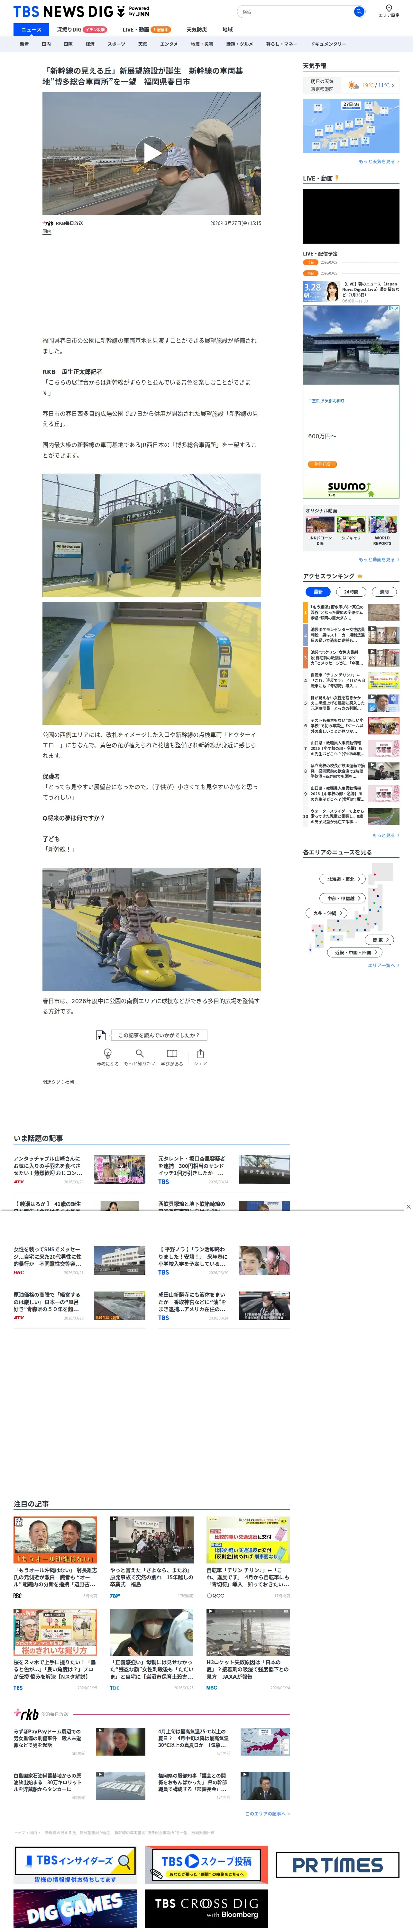
Task: Click the もっと動画を見る link
Action: coord(379,559)
